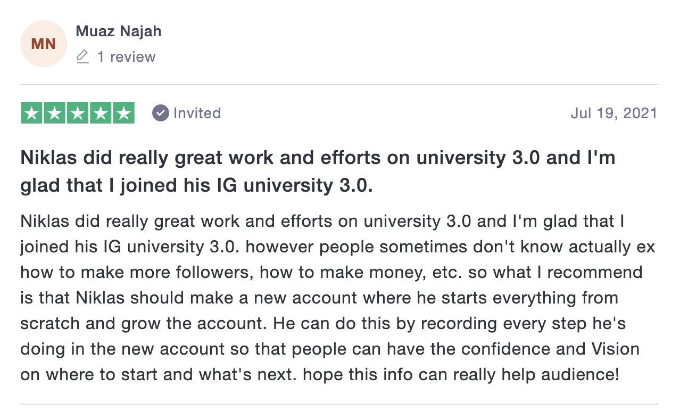Click the third green star
680x410 pixels.
[78, 113]
